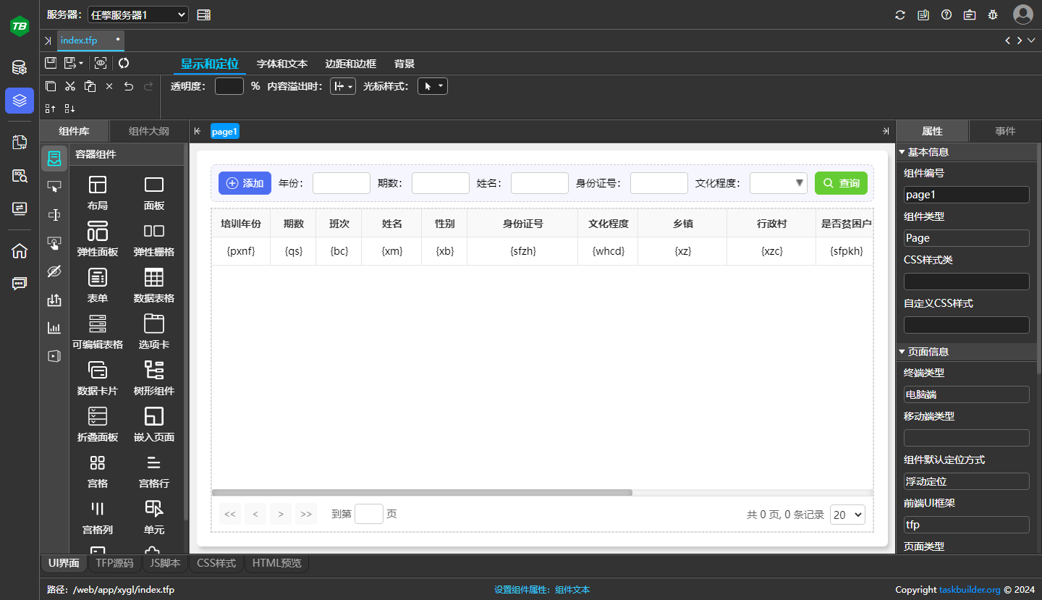Click the bug debug icon
The width and height of the screenshot is (1042, 600).
(x=993, y=14)
